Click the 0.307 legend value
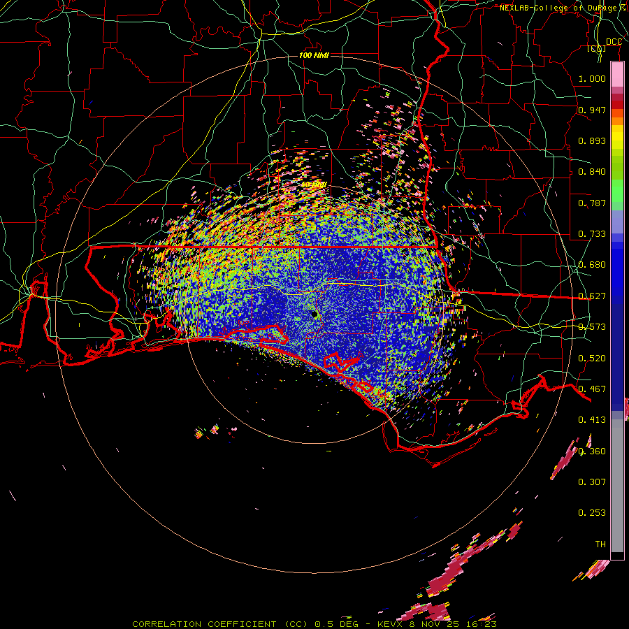 click(x=592, y=482)
